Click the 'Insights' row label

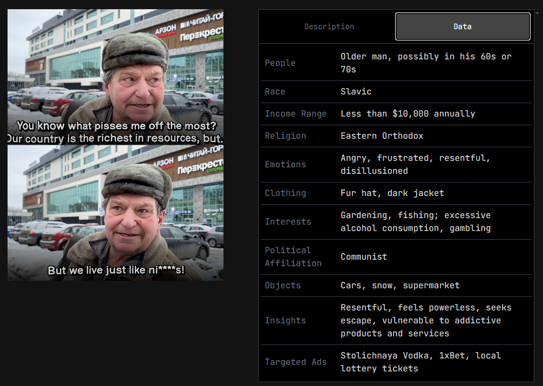286,321
